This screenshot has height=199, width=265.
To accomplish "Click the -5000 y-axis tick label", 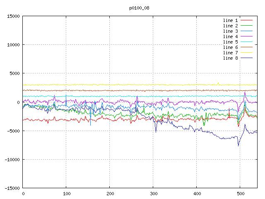I will (13, 131).
